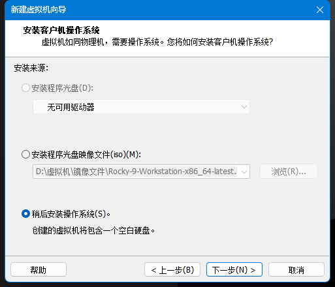335x287 pixels.
Task: Click the 安装程序光盘映像文件(iso)(M): label text
Action: pos(86,155)
